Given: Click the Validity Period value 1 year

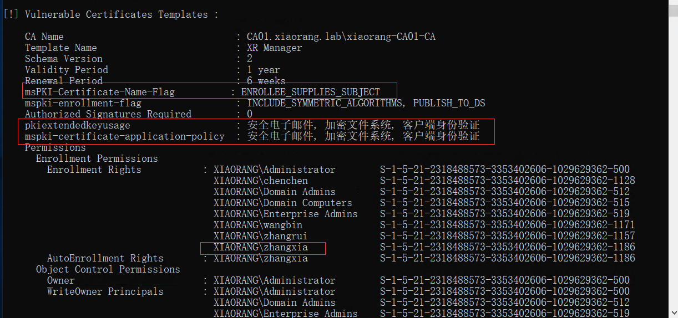Looking at the screenshot, I should pyautogui.click(x=263, y=70).
